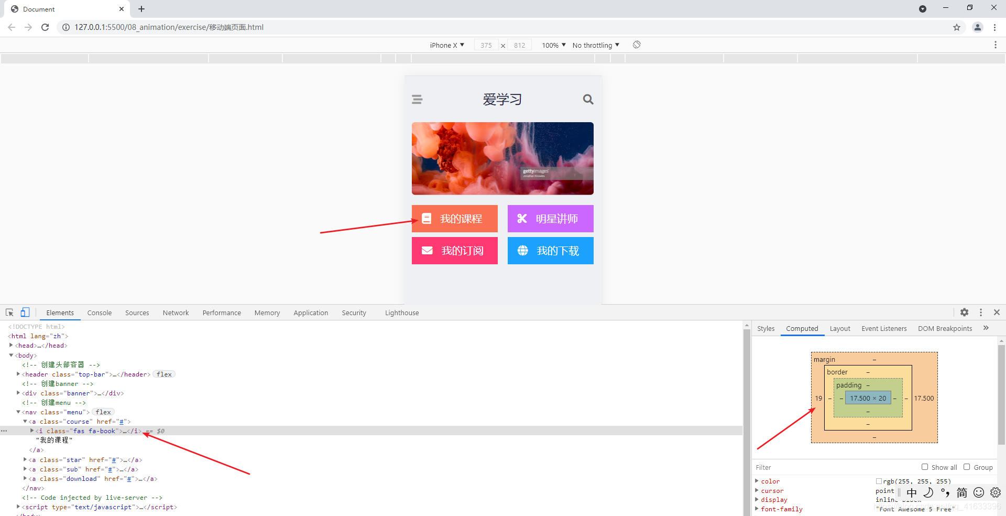Collapse the nav menu node
This screenshot has height=516, width=1006.
(18, 412)
